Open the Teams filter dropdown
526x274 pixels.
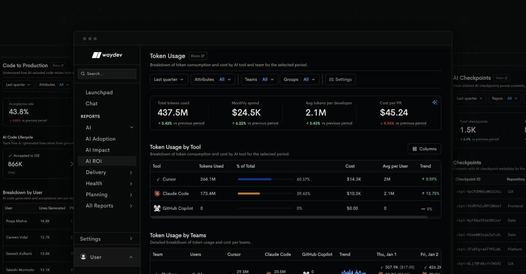pyautogui.click(x=259, y=79)
